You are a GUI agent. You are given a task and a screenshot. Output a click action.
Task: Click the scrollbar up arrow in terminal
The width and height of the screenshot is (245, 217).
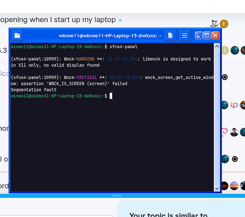click(x=217, y=46)
